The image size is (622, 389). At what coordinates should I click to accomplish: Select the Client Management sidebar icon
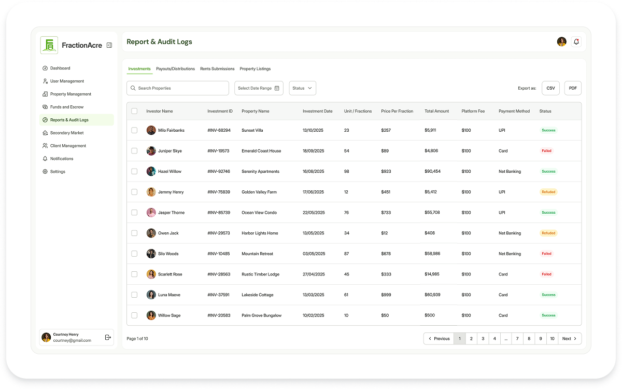(45, 146)
